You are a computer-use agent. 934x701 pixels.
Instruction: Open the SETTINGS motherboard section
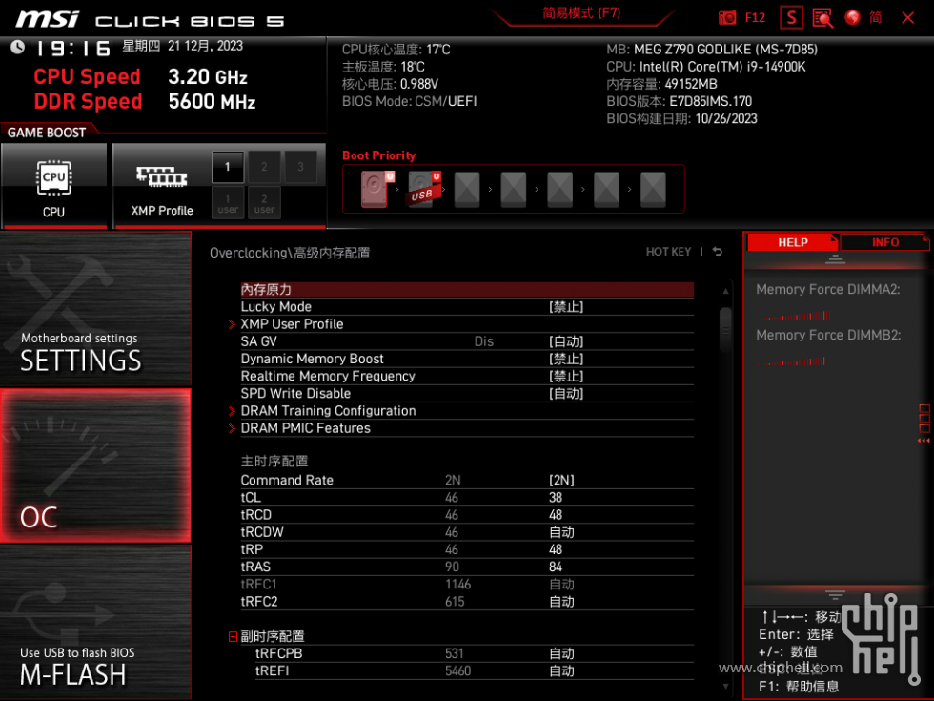click(95, 309)
